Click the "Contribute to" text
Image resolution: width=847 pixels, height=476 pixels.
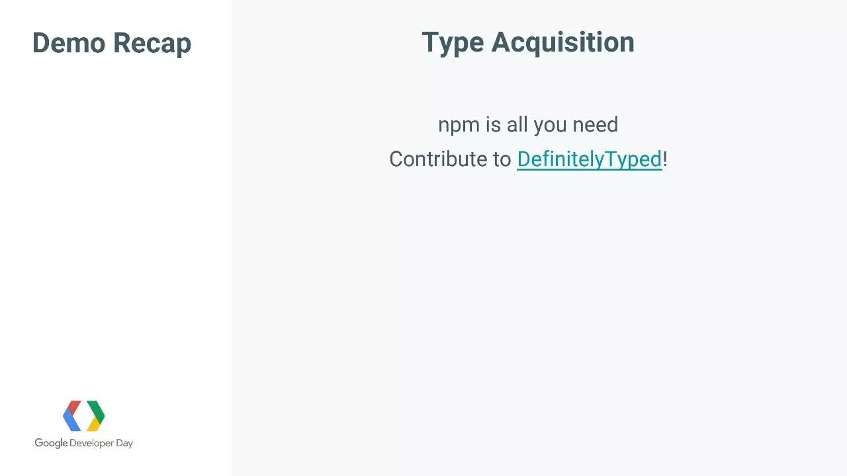(x=450, y=159)
